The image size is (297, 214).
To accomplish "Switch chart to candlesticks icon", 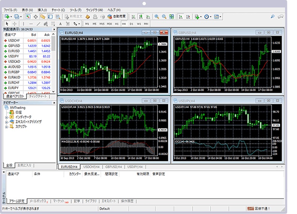I will point(141,17).
